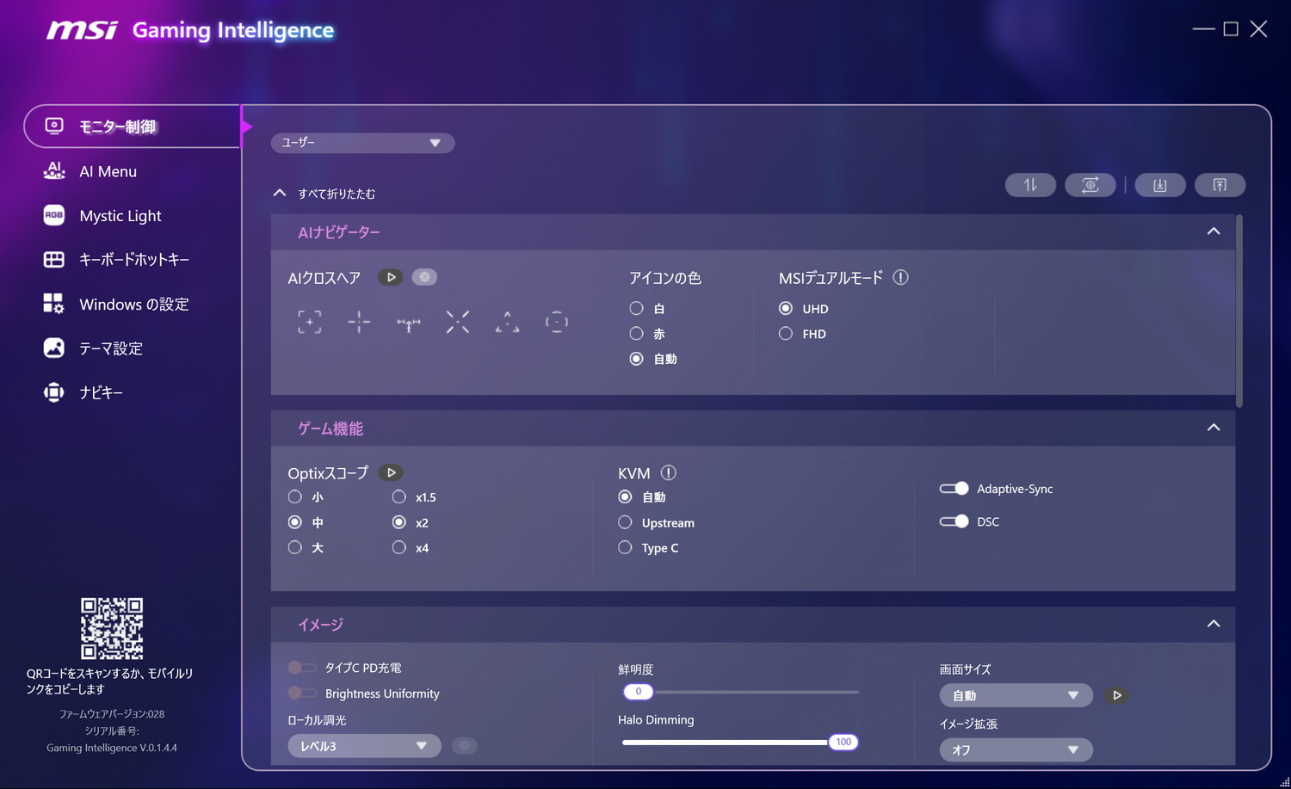The width and height of the screenshot is (1291, 789).
Task: Set KVM to Type C
Action: (x=624, y=547)
